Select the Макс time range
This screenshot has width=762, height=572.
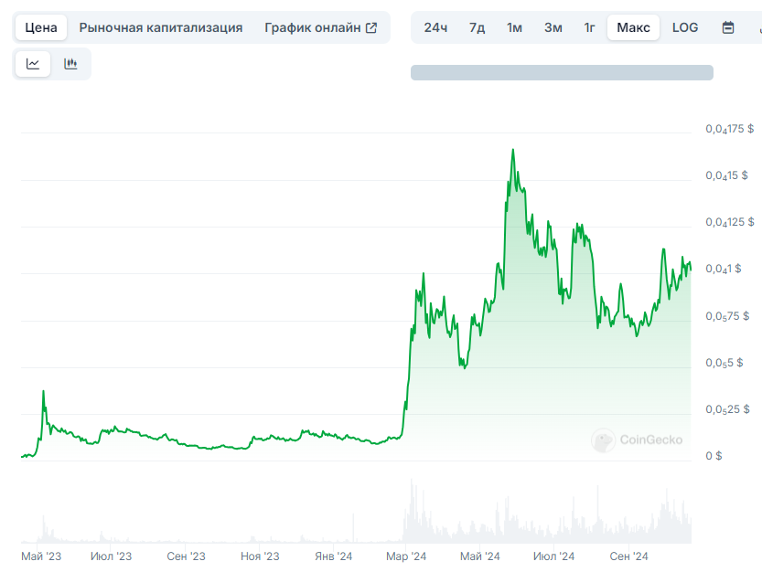click(x=633, y=27)
